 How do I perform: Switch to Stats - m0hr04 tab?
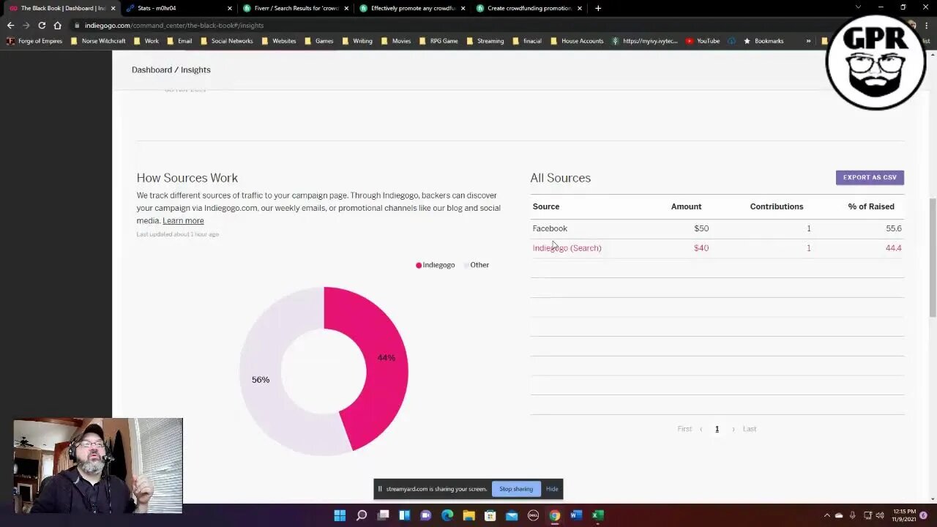tap(178, 8)
